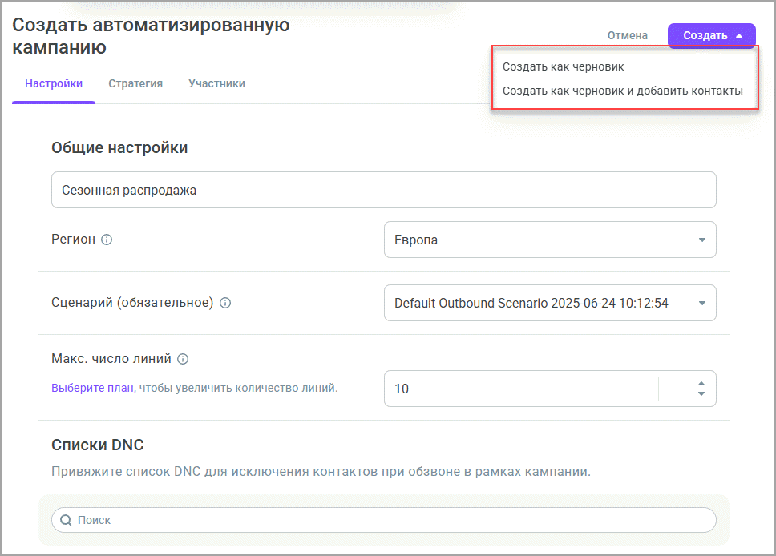
Task: Click the Поиск field under Списки DNC
Action: 393,520
